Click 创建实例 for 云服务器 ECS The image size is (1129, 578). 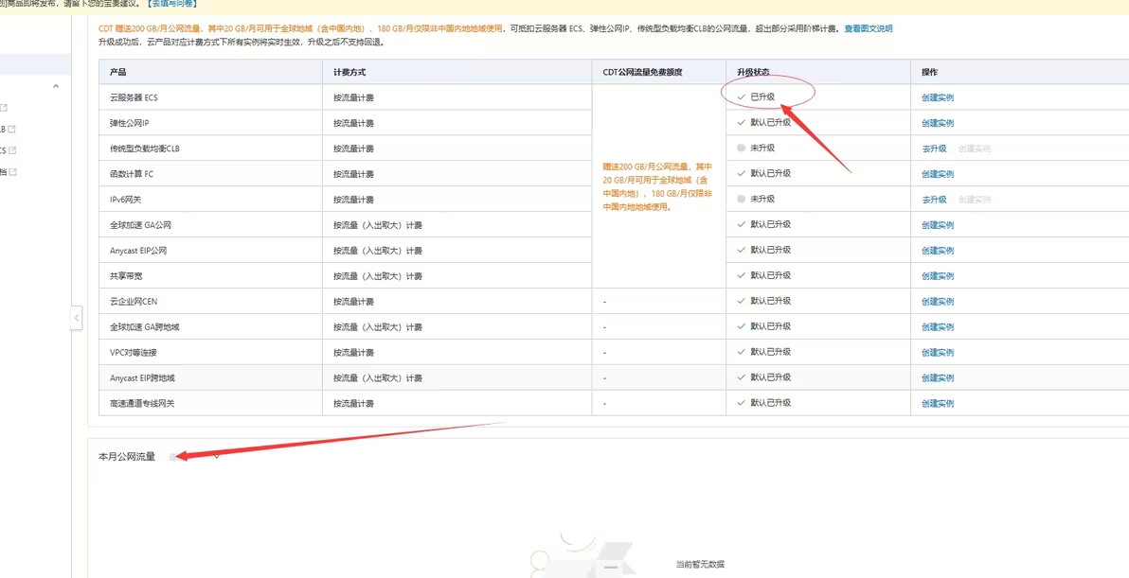point(938,97)
